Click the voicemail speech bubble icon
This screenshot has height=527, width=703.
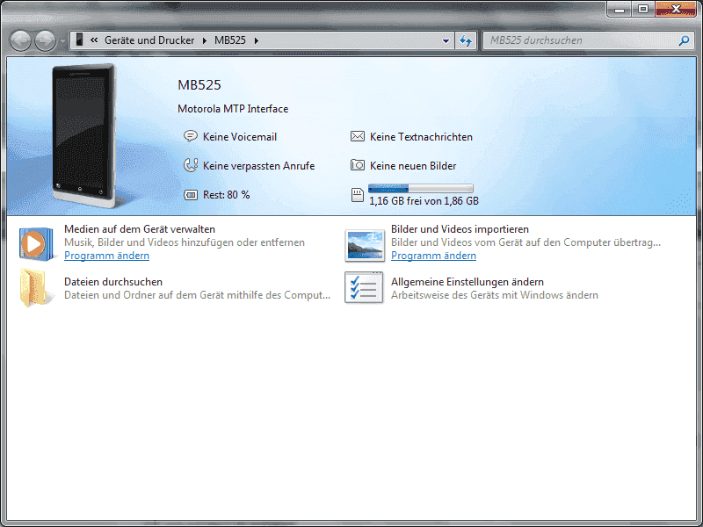tap(191, 136)
